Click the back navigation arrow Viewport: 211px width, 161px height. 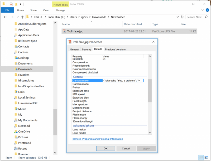click(x=5, y=17)
